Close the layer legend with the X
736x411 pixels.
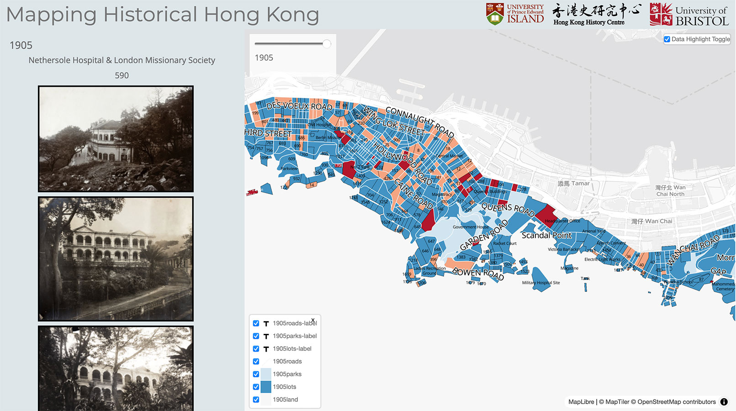[313, 320]
